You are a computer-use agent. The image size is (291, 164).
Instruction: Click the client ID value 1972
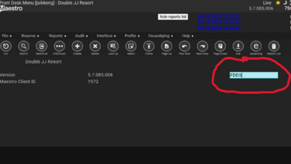point(93,82)
